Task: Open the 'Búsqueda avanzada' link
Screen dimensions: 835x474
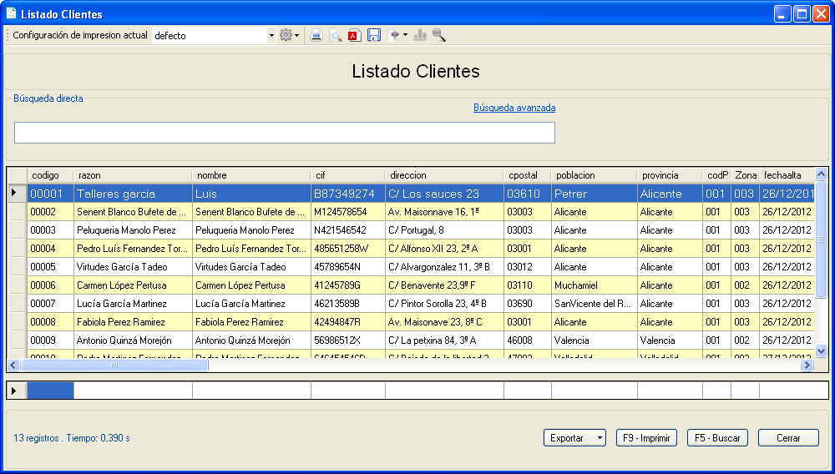Action: click(514, 108)
